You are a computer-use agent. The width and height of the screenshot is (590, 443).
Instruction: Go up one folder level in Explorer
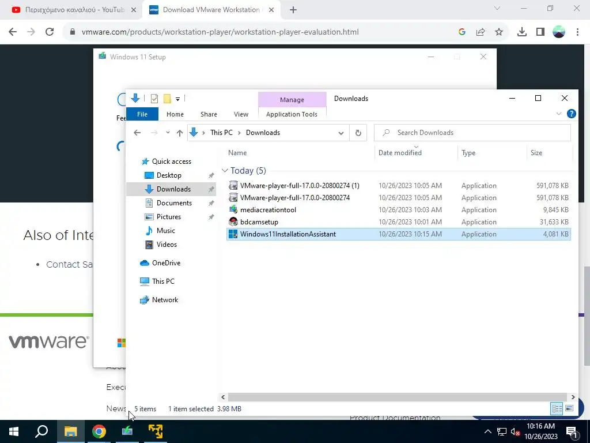(x=180, y=133)
